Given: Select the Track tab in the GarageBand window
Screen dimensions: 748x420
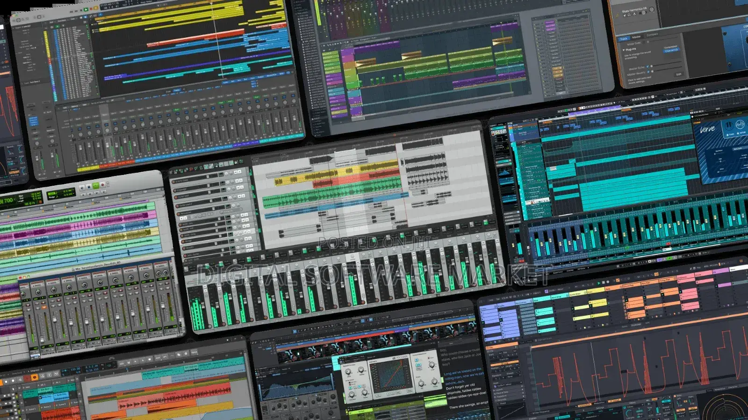Looking at the screenshot, I should coord(624,39).
